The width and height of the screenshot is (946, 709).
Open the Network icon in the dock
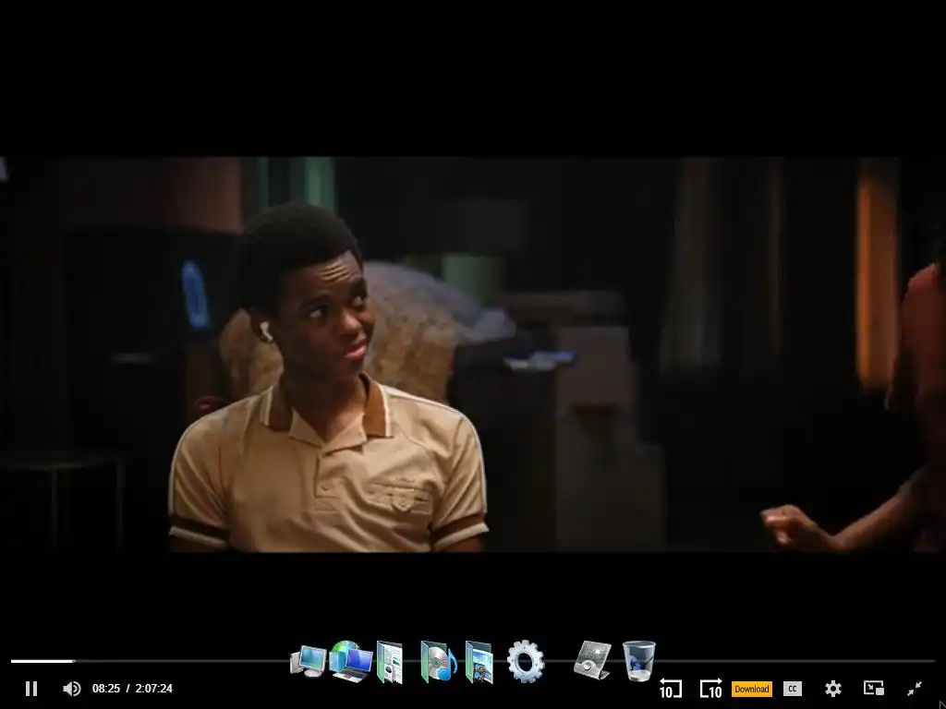tap(350, 661)
